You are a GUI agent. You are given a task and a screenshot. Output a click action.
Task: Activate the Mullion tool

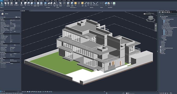pyautogui.click(x=41, y=4)
